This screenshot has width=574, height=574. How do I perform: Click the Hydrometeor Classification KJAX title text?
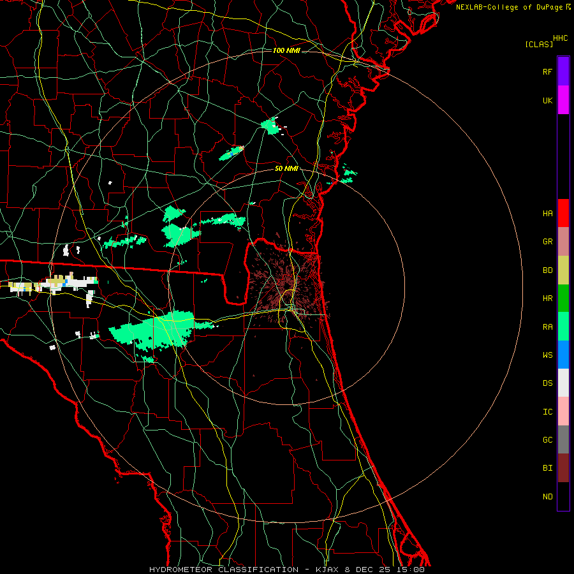[286, 570]
